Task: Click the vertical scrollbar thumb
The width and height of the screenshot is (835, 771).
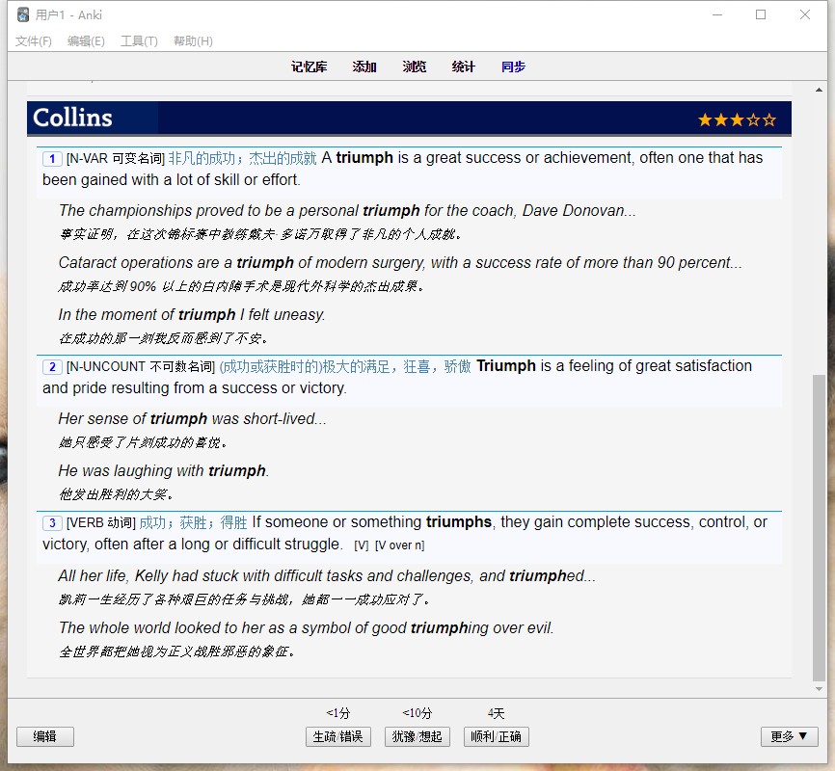Action: coord(819,528)
